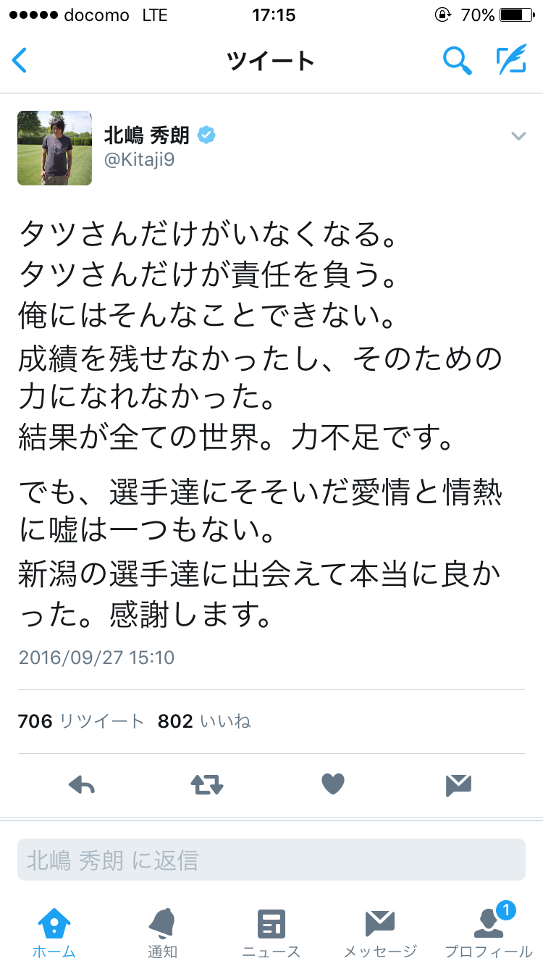The height and width of the screenshot is (966, 543).
Task: Tap the back arrow icon
Action: (x=20, y=61)
